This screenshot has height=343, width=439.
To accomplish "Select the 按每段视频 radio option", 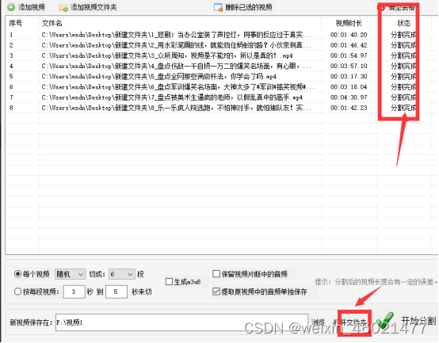I will [17, 292].
